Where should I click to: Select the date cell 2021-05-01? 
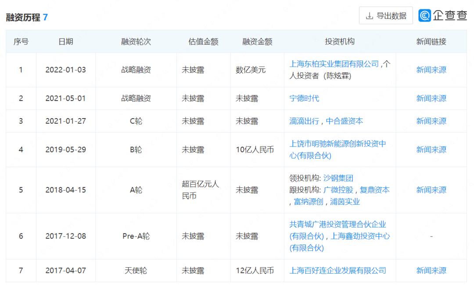(65, 98)
